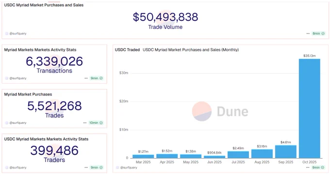The height and width of the screenshot is (176, 330).
Task: Click the $904.84k label above the June bar
Action: 214,153
